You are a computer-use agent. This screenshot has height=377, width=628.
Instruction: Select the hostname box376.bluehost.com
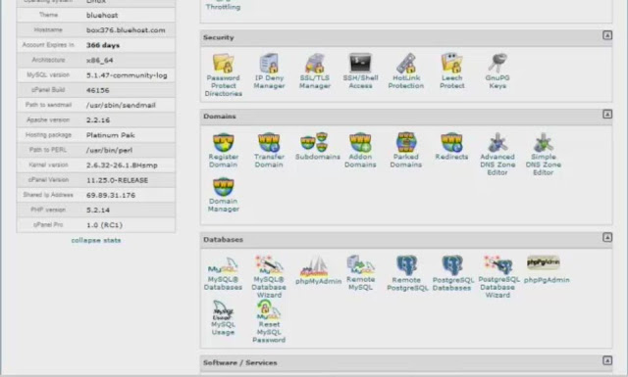coord(126,30)
